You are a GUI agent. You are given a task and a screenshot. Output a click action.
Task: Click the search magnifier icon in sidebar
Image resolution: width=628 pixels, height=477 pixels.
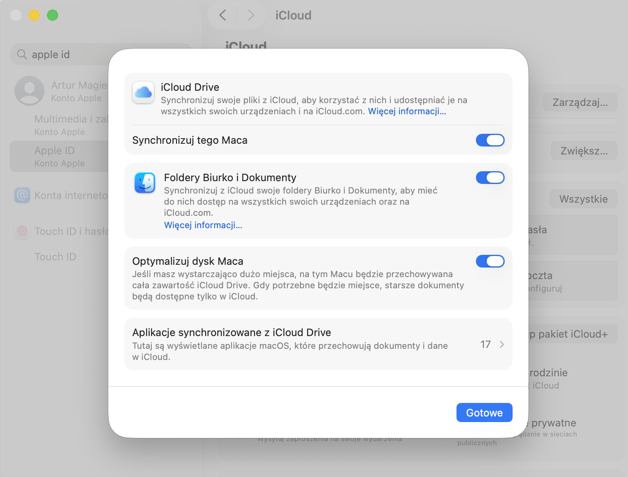(22, 54)
